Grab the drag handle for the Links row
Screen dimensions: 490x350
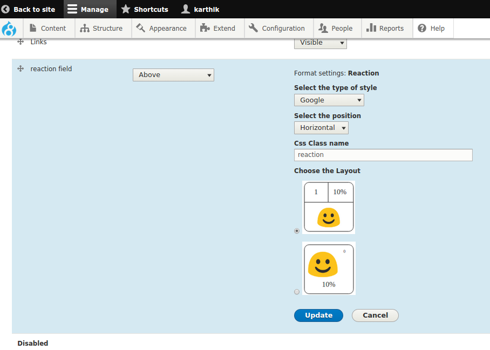20,42
